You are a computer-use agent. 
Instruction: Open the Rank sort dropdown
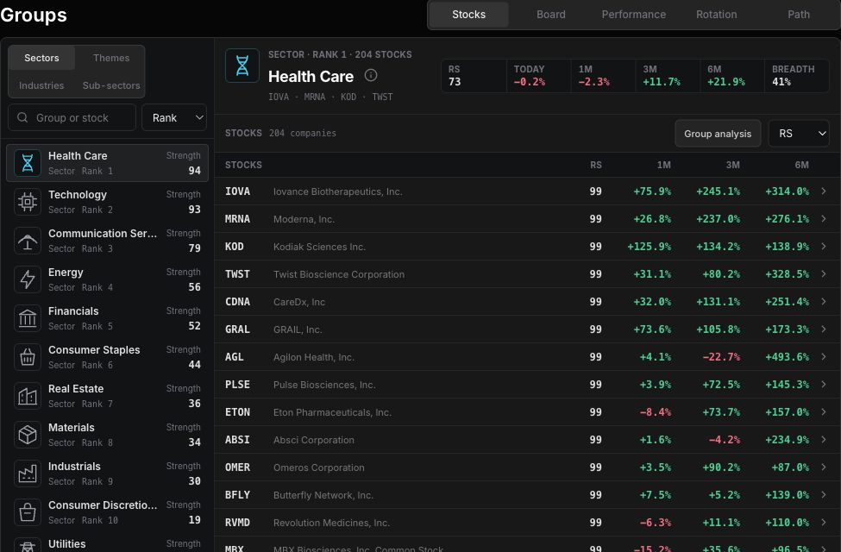click(174, 117)
